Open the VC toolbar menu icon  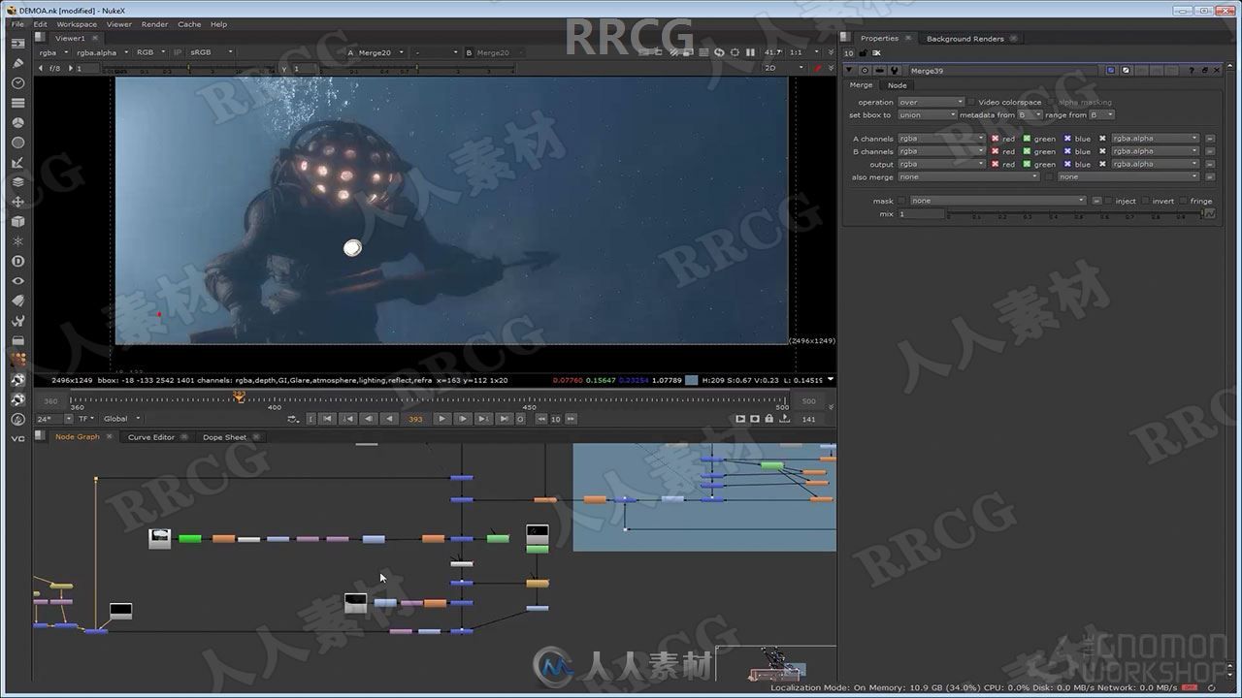pos(17,439)
